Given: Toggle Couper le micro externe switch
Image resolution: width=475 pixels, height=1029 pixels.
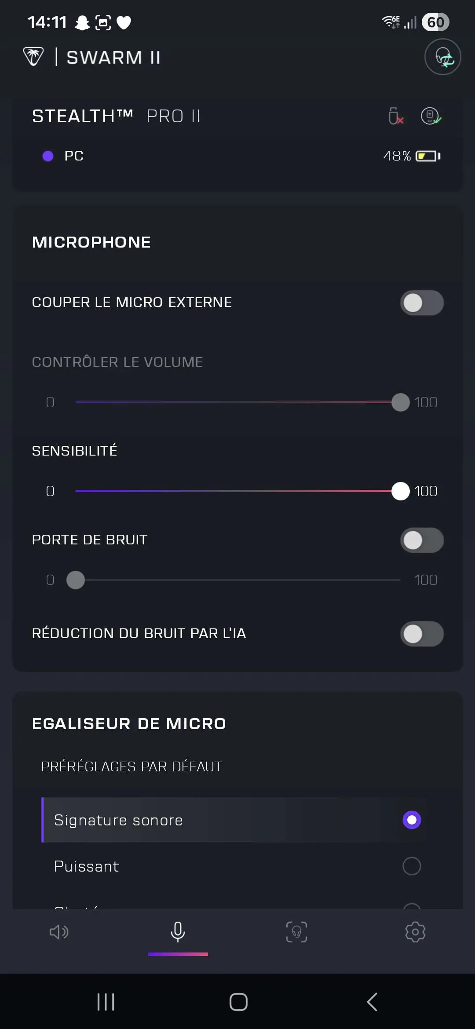Looking at the screenshot, I should (422, 303).
